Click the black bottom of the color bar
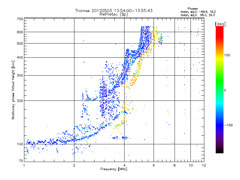This screenshot has height=180, width=240. click(220, 151)
